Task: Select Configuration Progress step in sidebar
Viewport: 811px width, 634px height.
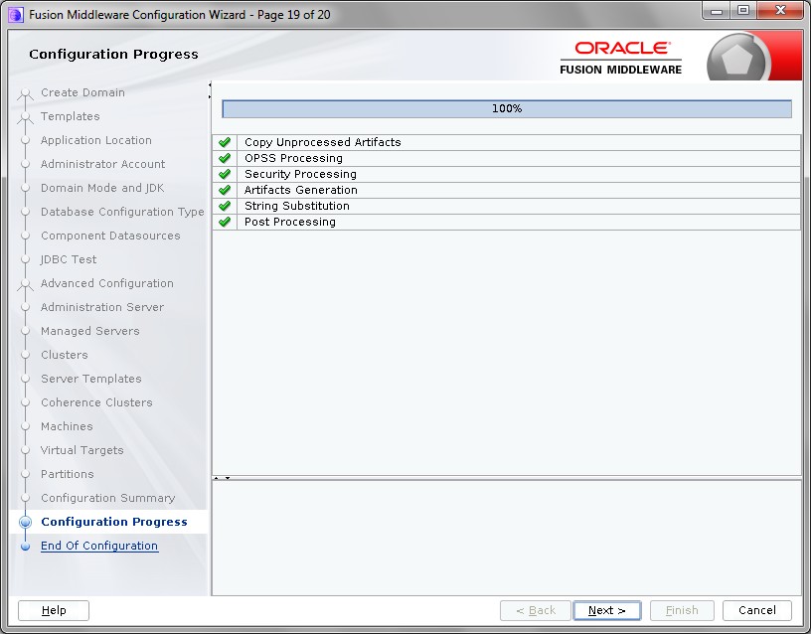Action: pos(113,522)
